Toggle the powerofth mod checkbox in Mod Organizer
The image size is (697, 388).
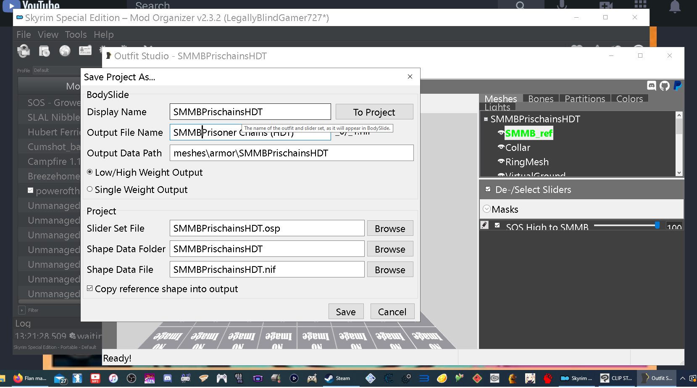(x=30, y=190)
